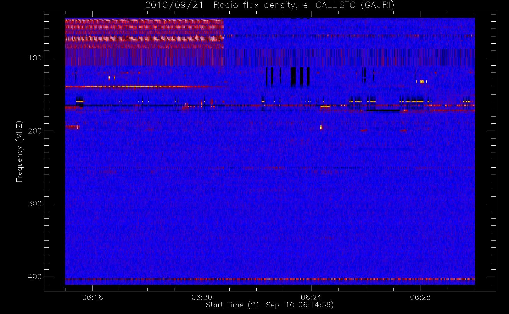This screenshot has width=509, height=314.
Task: Click the 06:20 time tick label
Action: coord(202,297)
